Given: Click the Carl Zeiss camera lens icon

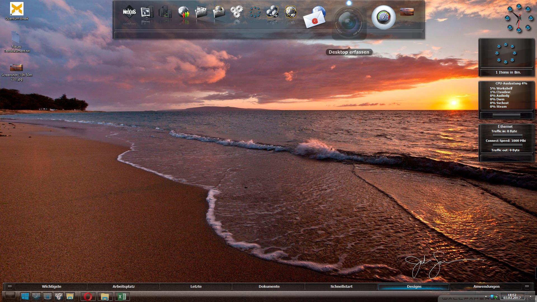Looking at the screenshot, I should (349, 22).
